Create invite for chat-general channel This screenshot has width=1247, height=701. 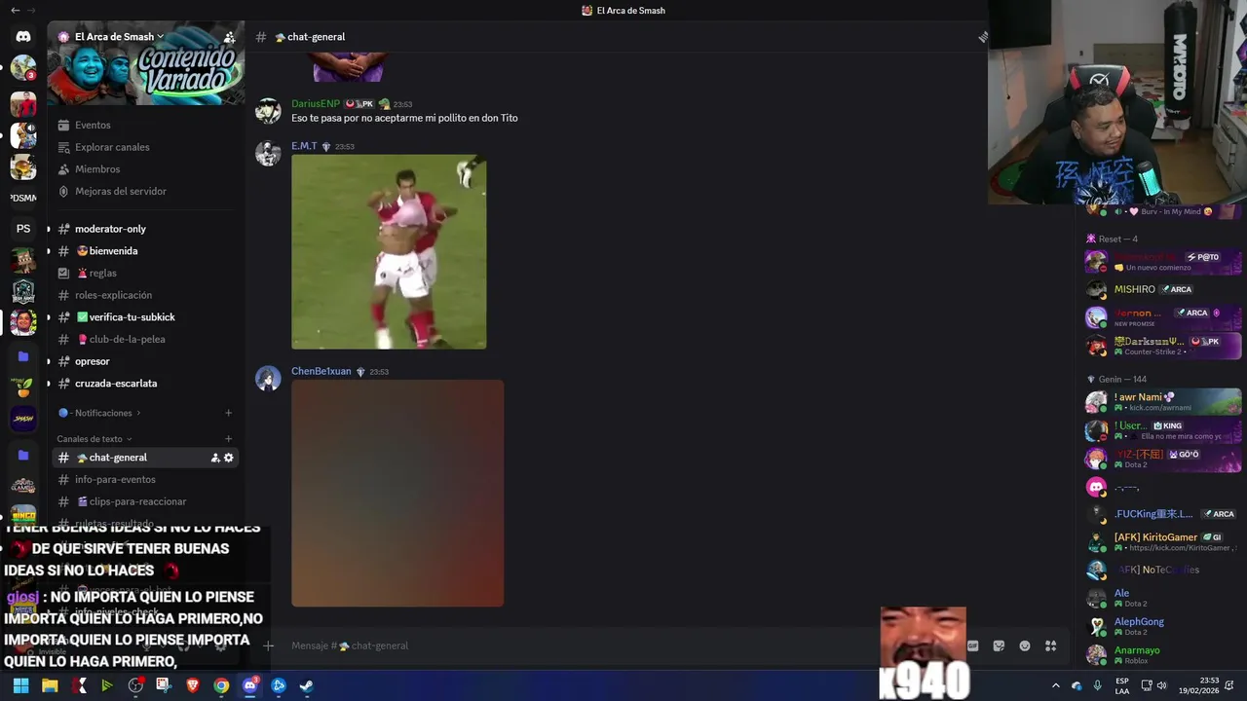tap(215, 458)
